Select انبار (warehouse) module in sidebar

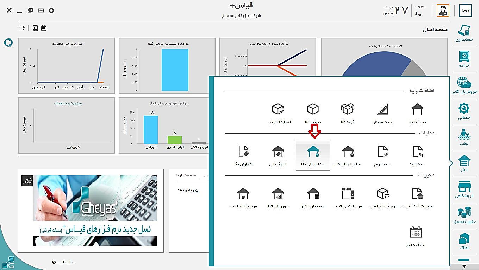point(464,163)
